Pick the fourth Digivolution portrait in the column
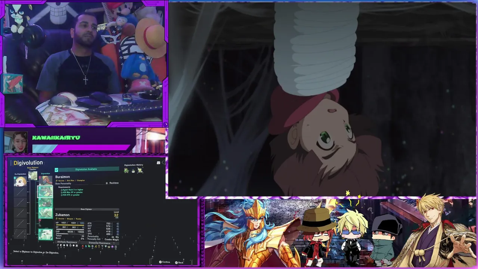 click(46, 213)
